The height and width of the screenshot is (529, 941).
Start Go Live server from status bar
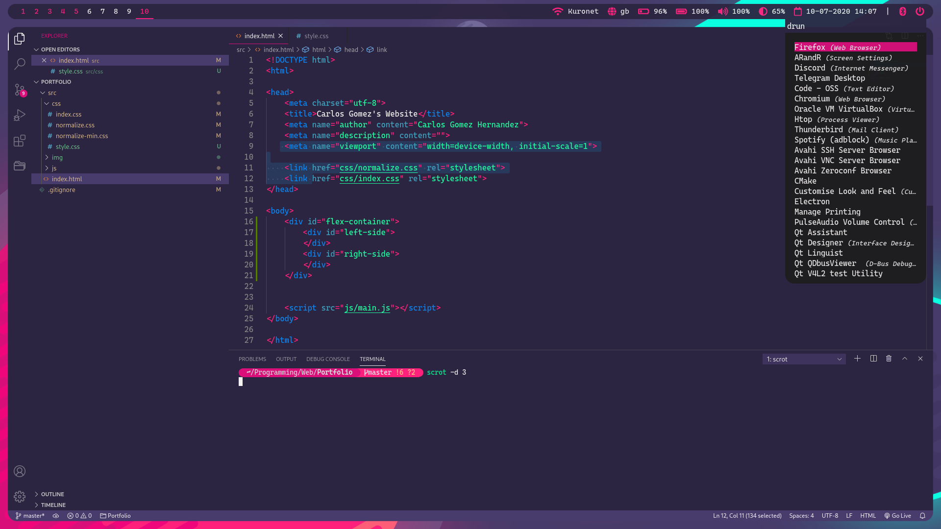coord(897,516)
